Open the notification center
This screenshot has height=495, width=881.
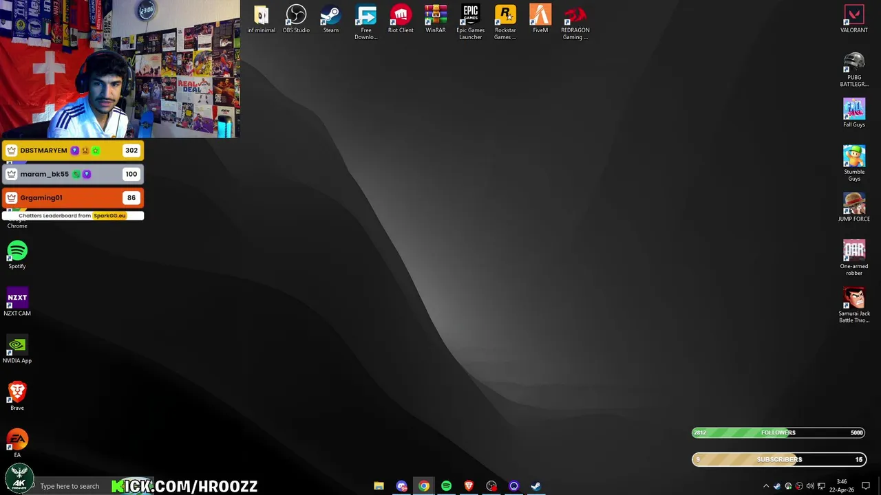pyautogui.click(x=866, y=486)
